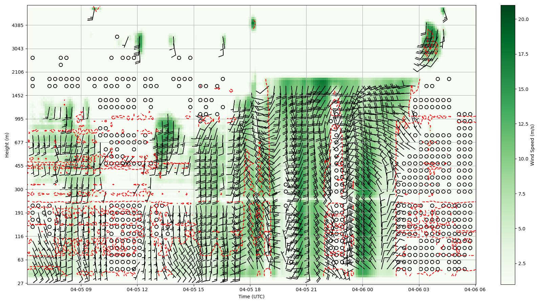Click the 27 height tick label
The image size is (542, 304).
pyautogui.click(x=21, y=283)
